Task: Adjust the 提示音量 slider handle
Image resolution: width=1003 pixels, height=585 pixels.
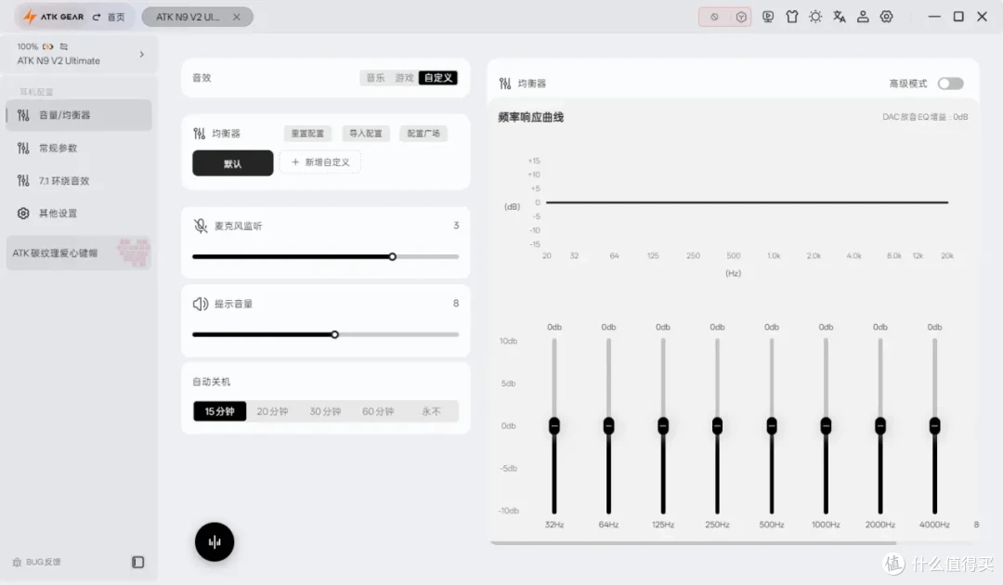Action: click(x=334, y=334)
